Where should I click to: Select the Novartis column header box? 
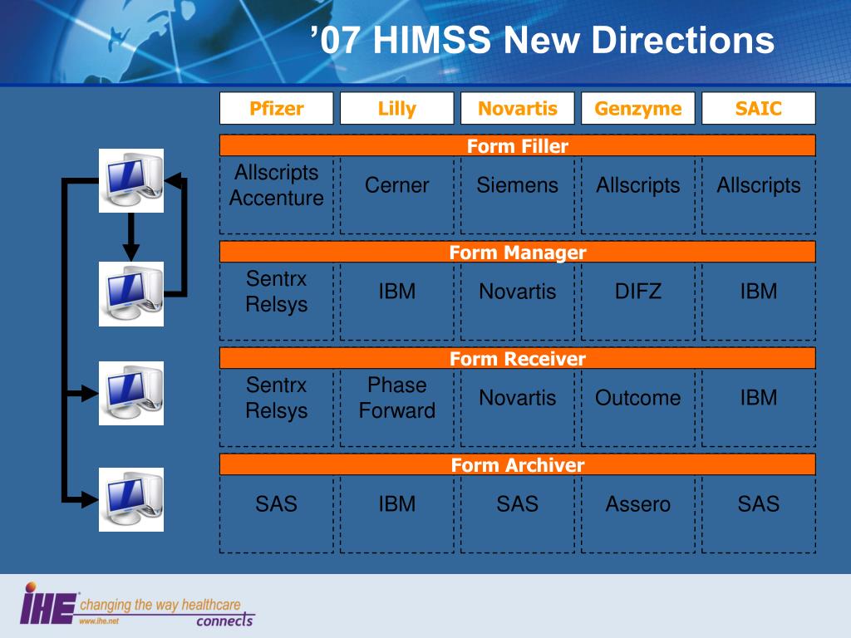coord(517,109)
